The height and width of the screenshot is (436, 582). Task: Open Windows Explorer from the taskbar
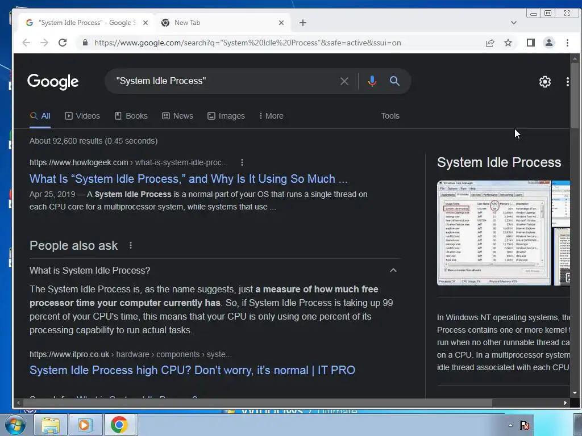[x=51, y=425]
